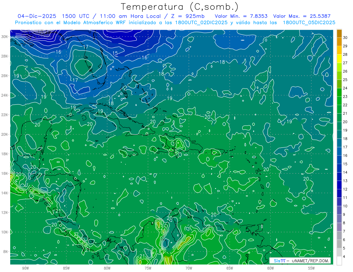Click the '10N' latitude label
This screenshot has height=272, width=353.
pyautogui.click(x=5, y=232)
